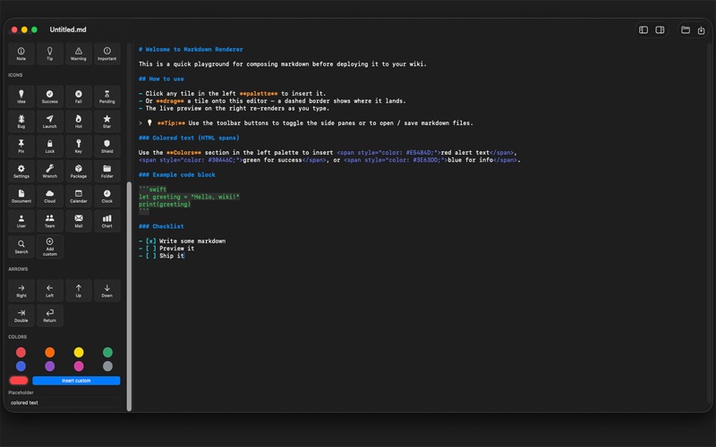Insert the Bug icon tile
Viewport: 716px width, 447px height.
[21, 122]
